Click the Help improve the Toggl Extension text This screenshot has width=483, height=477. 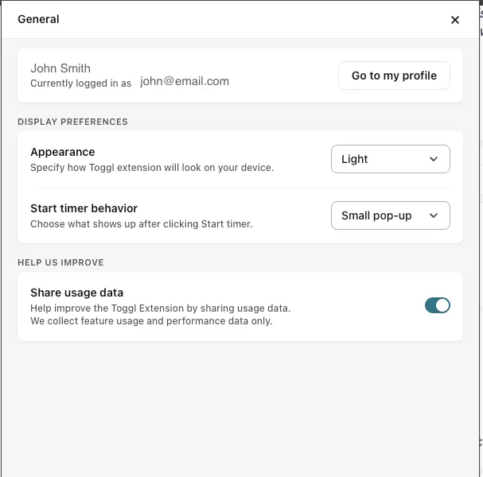pyautogui.click(x=160, y=308)
